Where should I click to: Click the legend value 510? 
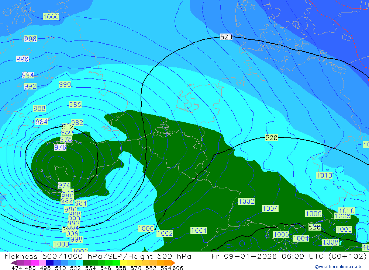61,268
